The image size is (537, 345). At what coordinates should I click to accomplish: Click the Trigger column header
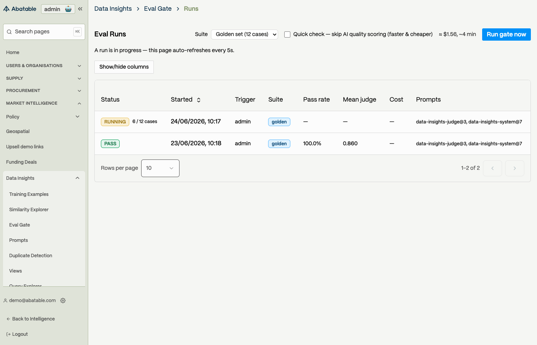[245, 100]
